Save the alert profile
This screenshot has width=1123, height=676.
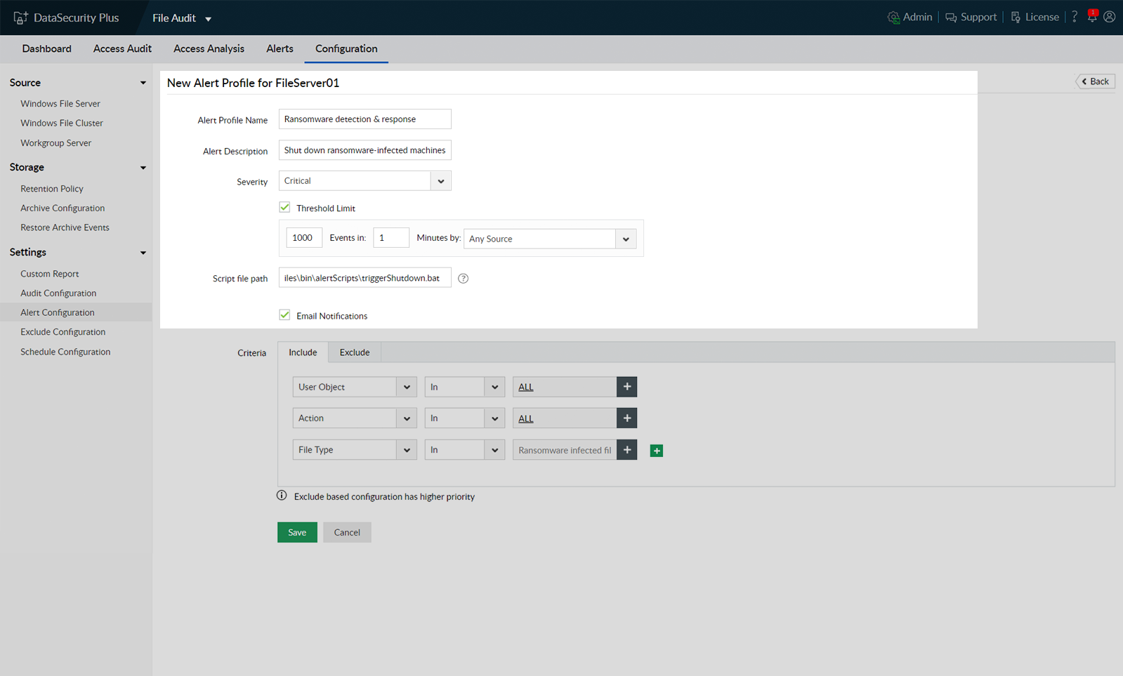point(297,532)
